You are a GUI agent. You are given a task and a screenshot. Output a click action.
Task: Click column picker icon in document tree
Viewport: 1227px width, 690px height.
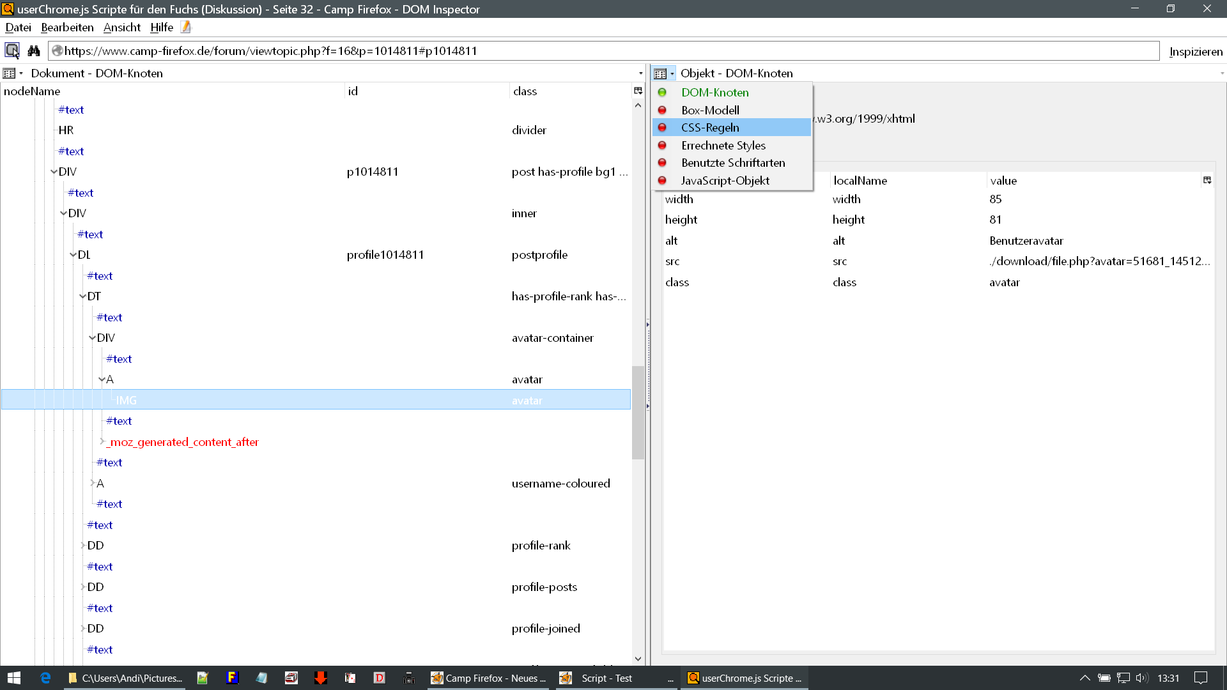tap(638, 91)
